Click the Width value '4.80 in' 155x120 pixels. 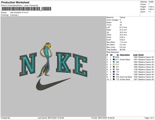tap(151, 9)
